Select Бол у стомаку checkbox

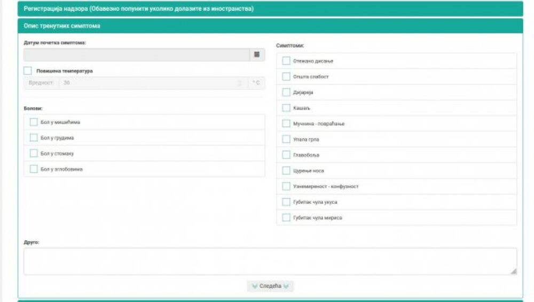[x=34, y=153]
